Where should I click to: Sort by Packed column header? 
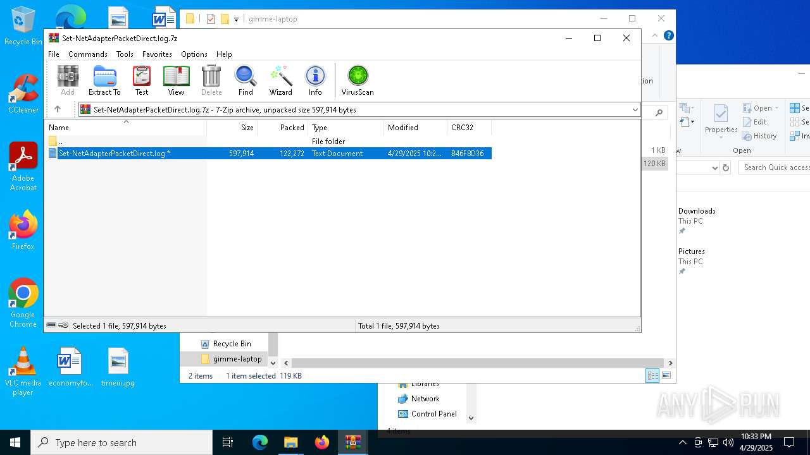[x=282, y=128]
